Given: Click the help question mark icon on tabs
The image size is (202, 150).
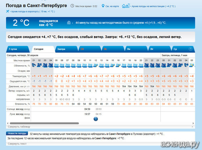Looking at the screenshot, I should 190,49.
